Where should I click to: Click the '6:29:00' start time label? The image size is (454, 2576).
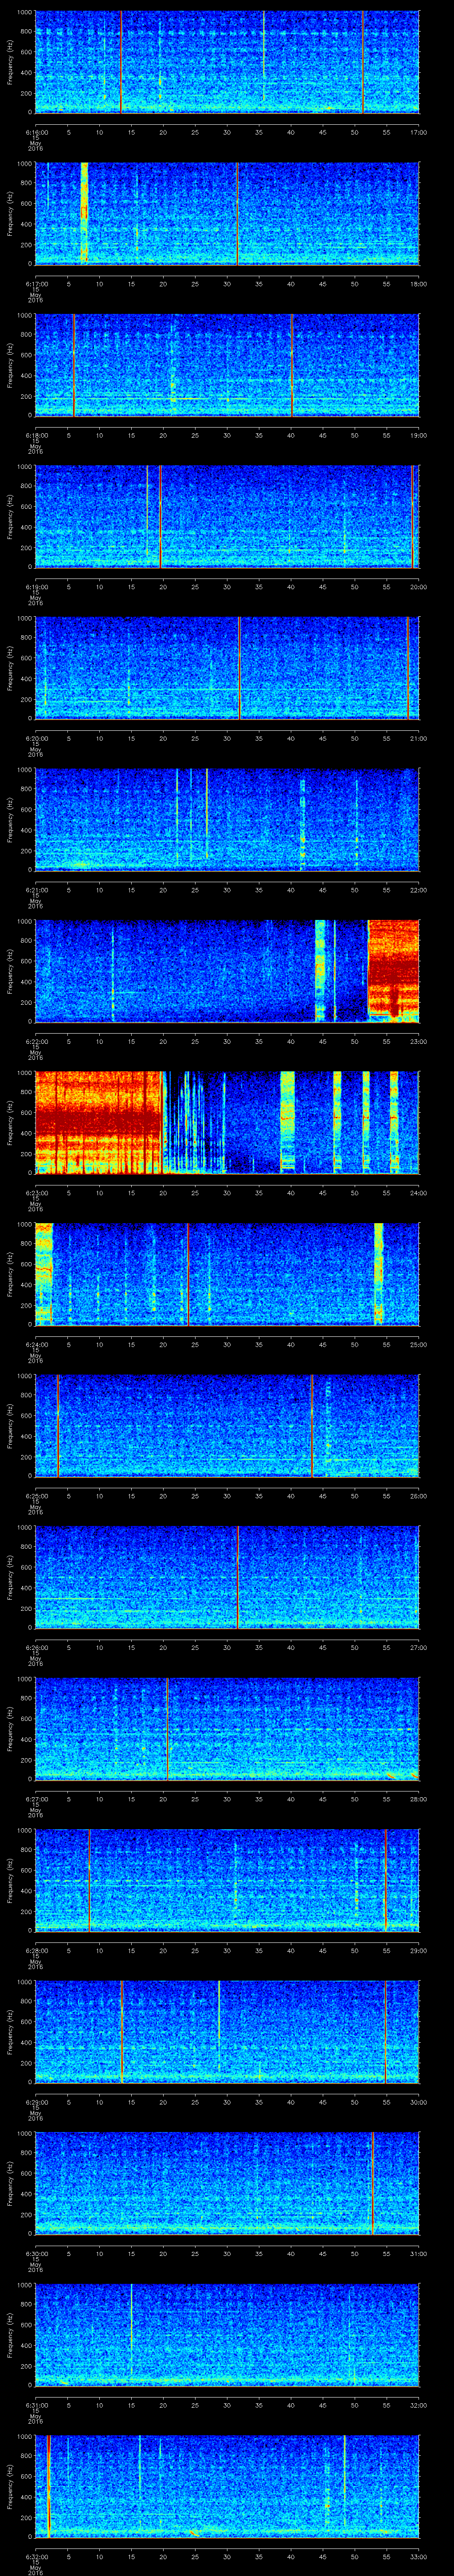[36, 2102]
